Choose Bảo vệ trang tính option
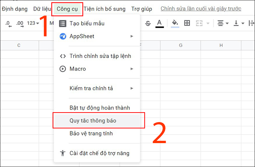 [x=91, y=134]
